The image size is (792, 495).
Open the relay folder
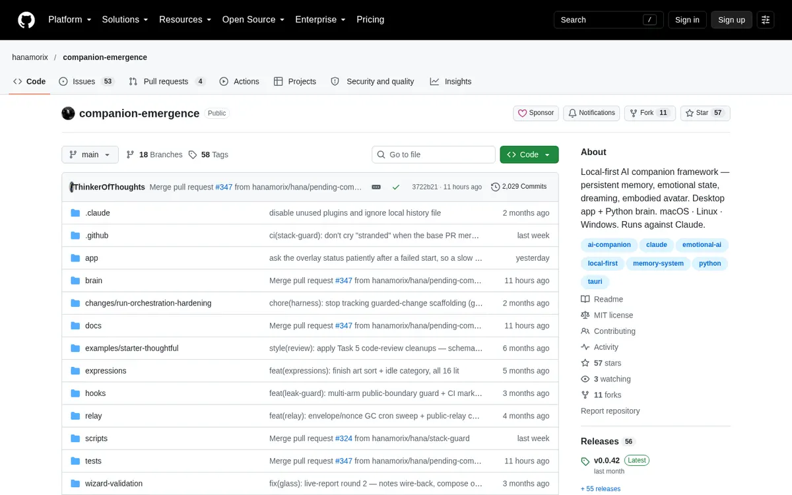94,416
